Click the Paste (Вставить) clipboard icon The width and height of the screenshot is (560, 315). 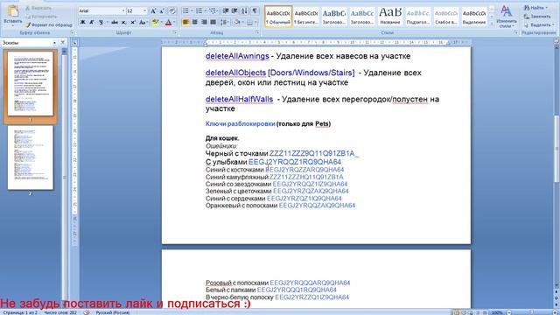13,11
